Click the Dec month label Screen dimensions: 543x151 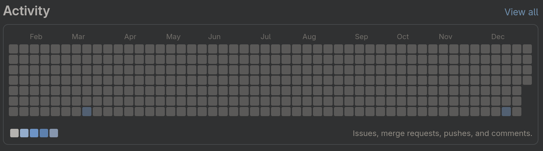pyautogui.click(x=498, y=37)
